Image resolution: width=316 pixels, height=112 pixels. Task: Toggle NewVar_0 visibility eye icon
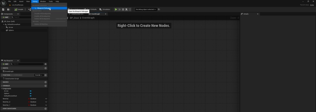pyautogui.click(x=46, y=102)
